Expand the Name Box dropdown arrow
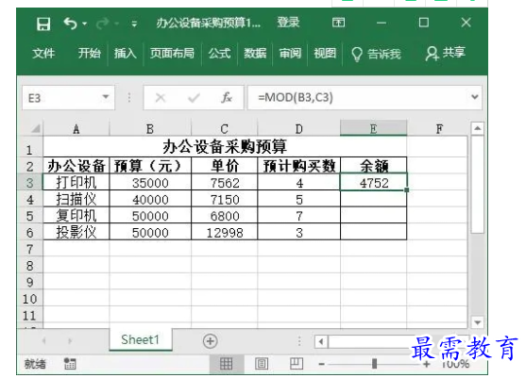This screenshot has height=378, width=526. 106,97
